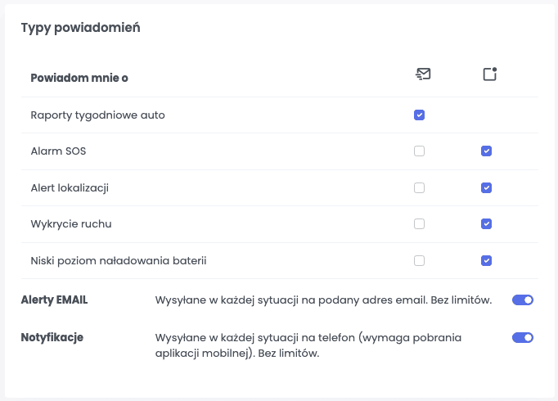Screen dimensions: 558x401
Task: Enable email for Niski poziom naładowania baterii
Action: (x=419, y=260)
